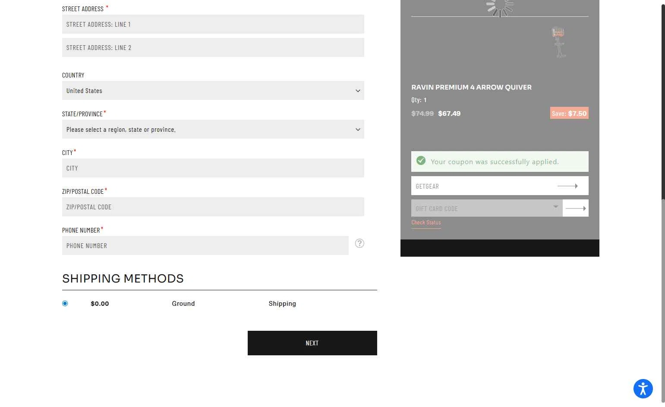Click the struck-through price '$74.99'
This screenshot has height=407, width=665.
click(422, 114)
